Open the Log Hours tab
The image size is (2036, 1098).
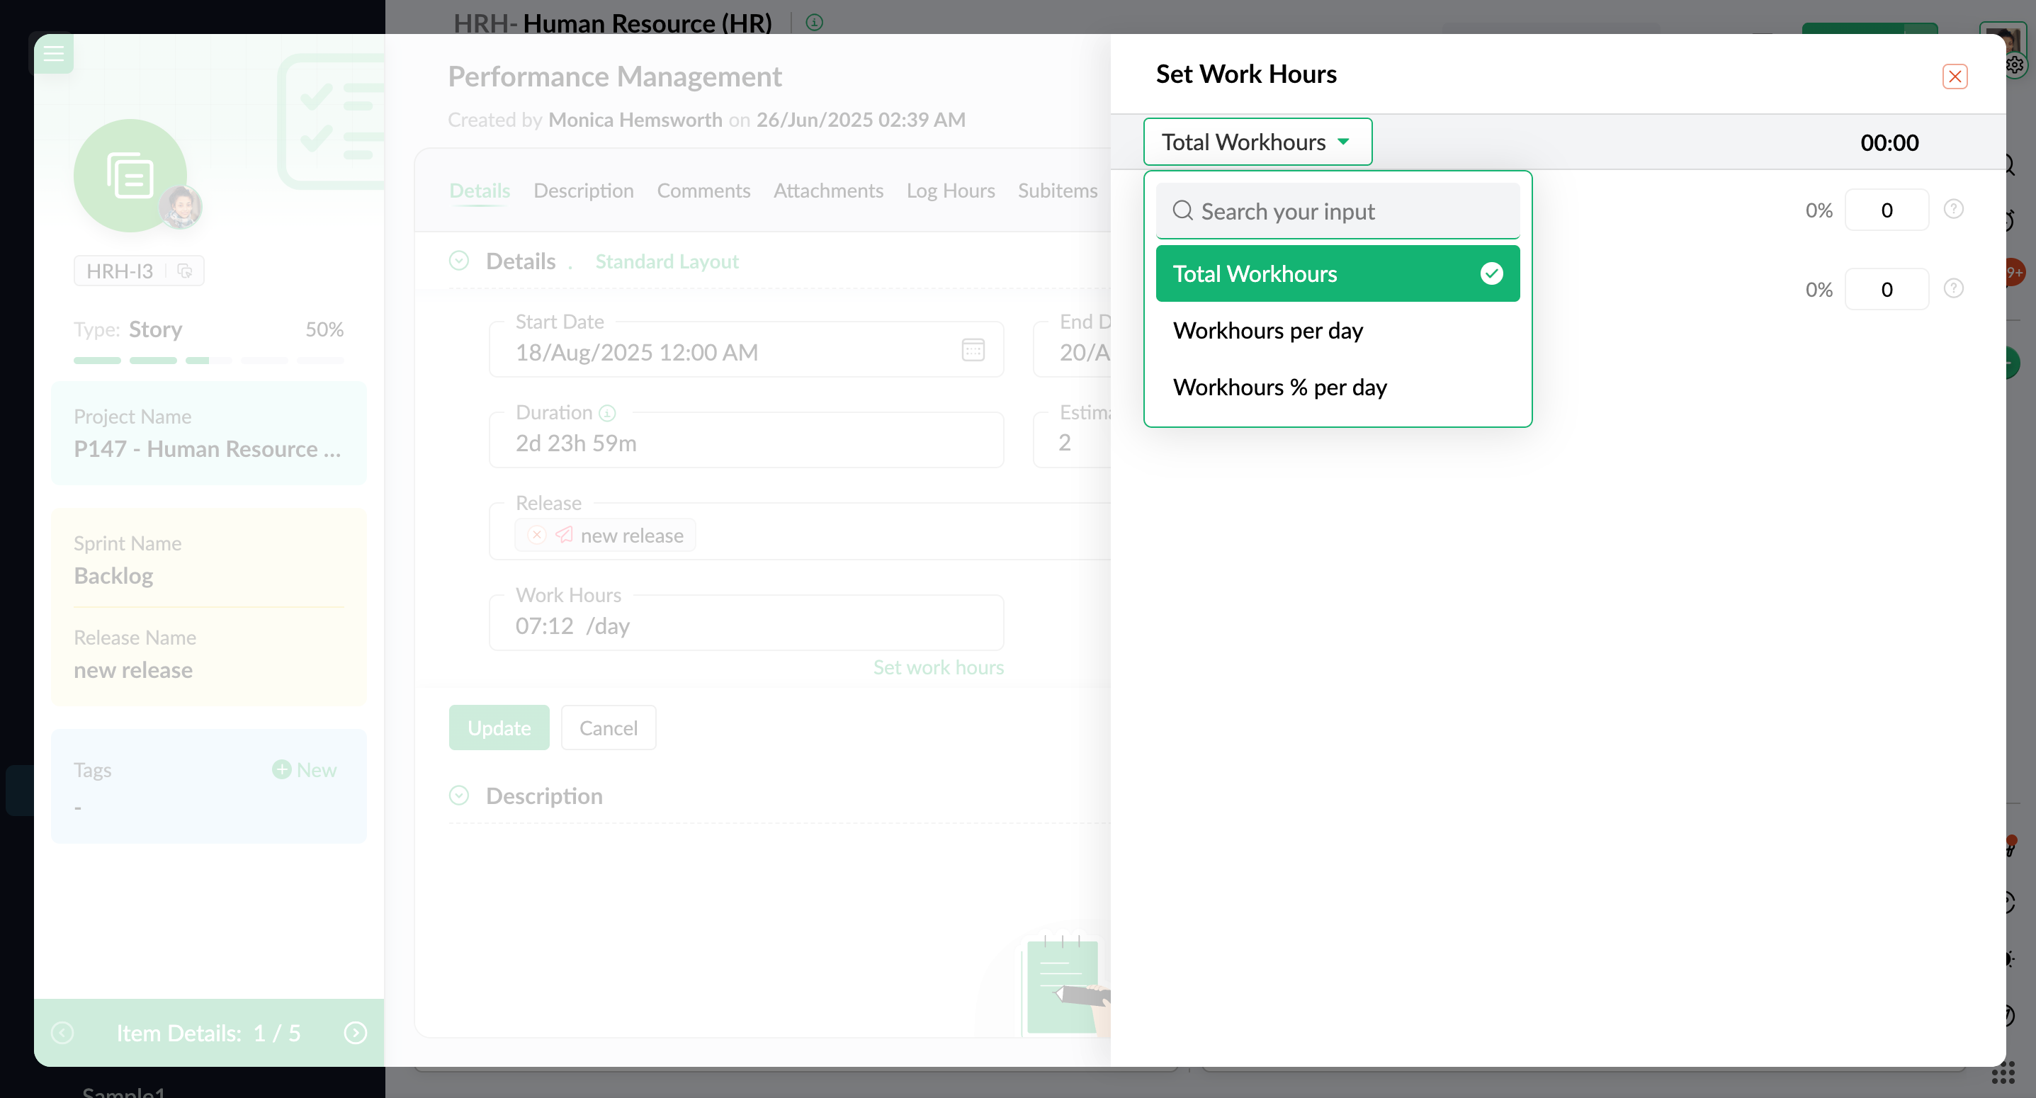tap(950, 191)
